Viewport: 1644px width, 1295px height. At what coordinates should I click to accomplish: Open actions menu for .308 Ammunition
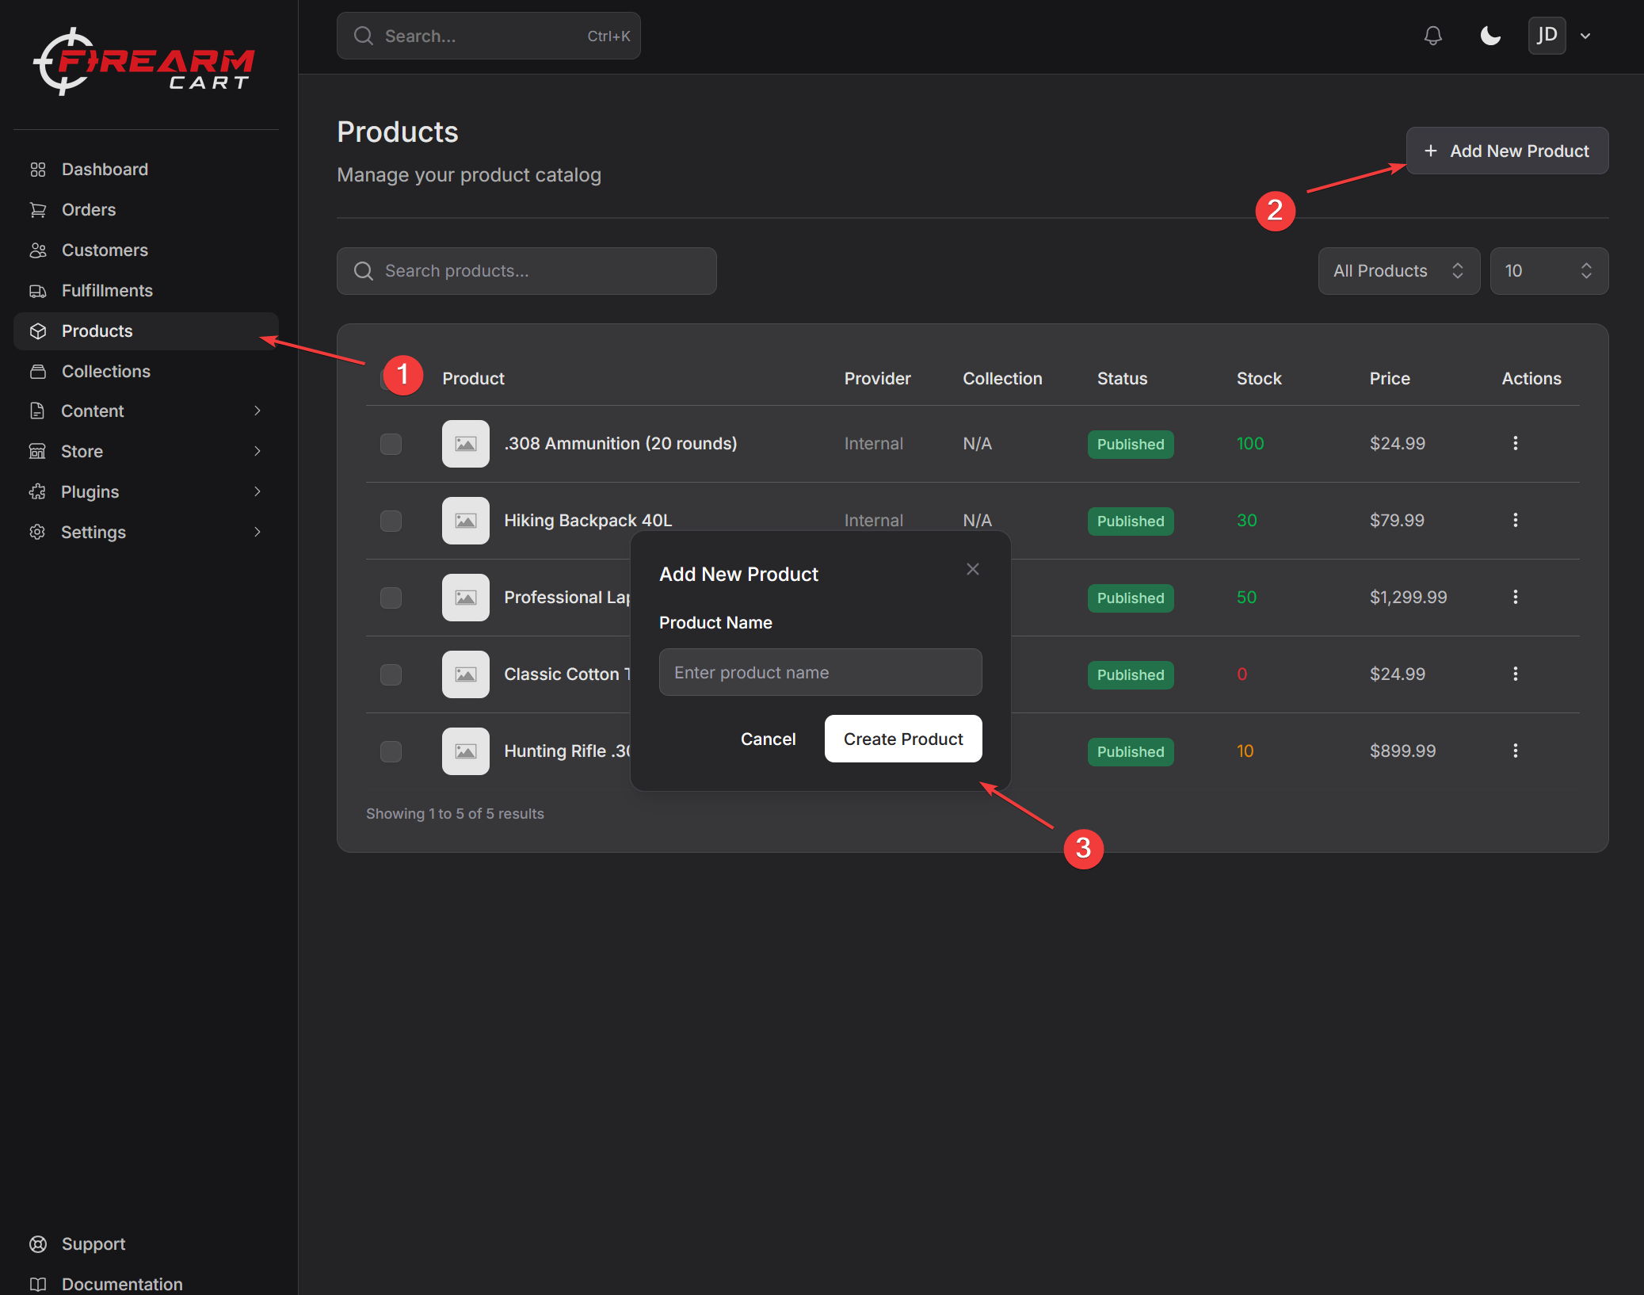1515,444
